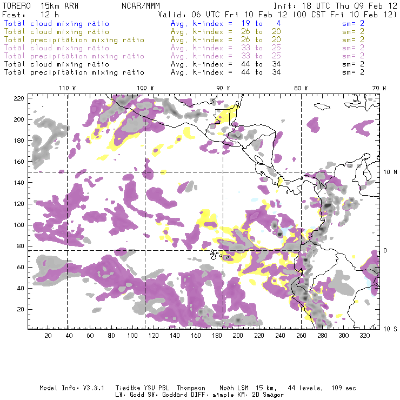Click the '60' value on the horizontal axis
Image resolution: width=400 pixels, height=400 pixels.
click(90, 336)
